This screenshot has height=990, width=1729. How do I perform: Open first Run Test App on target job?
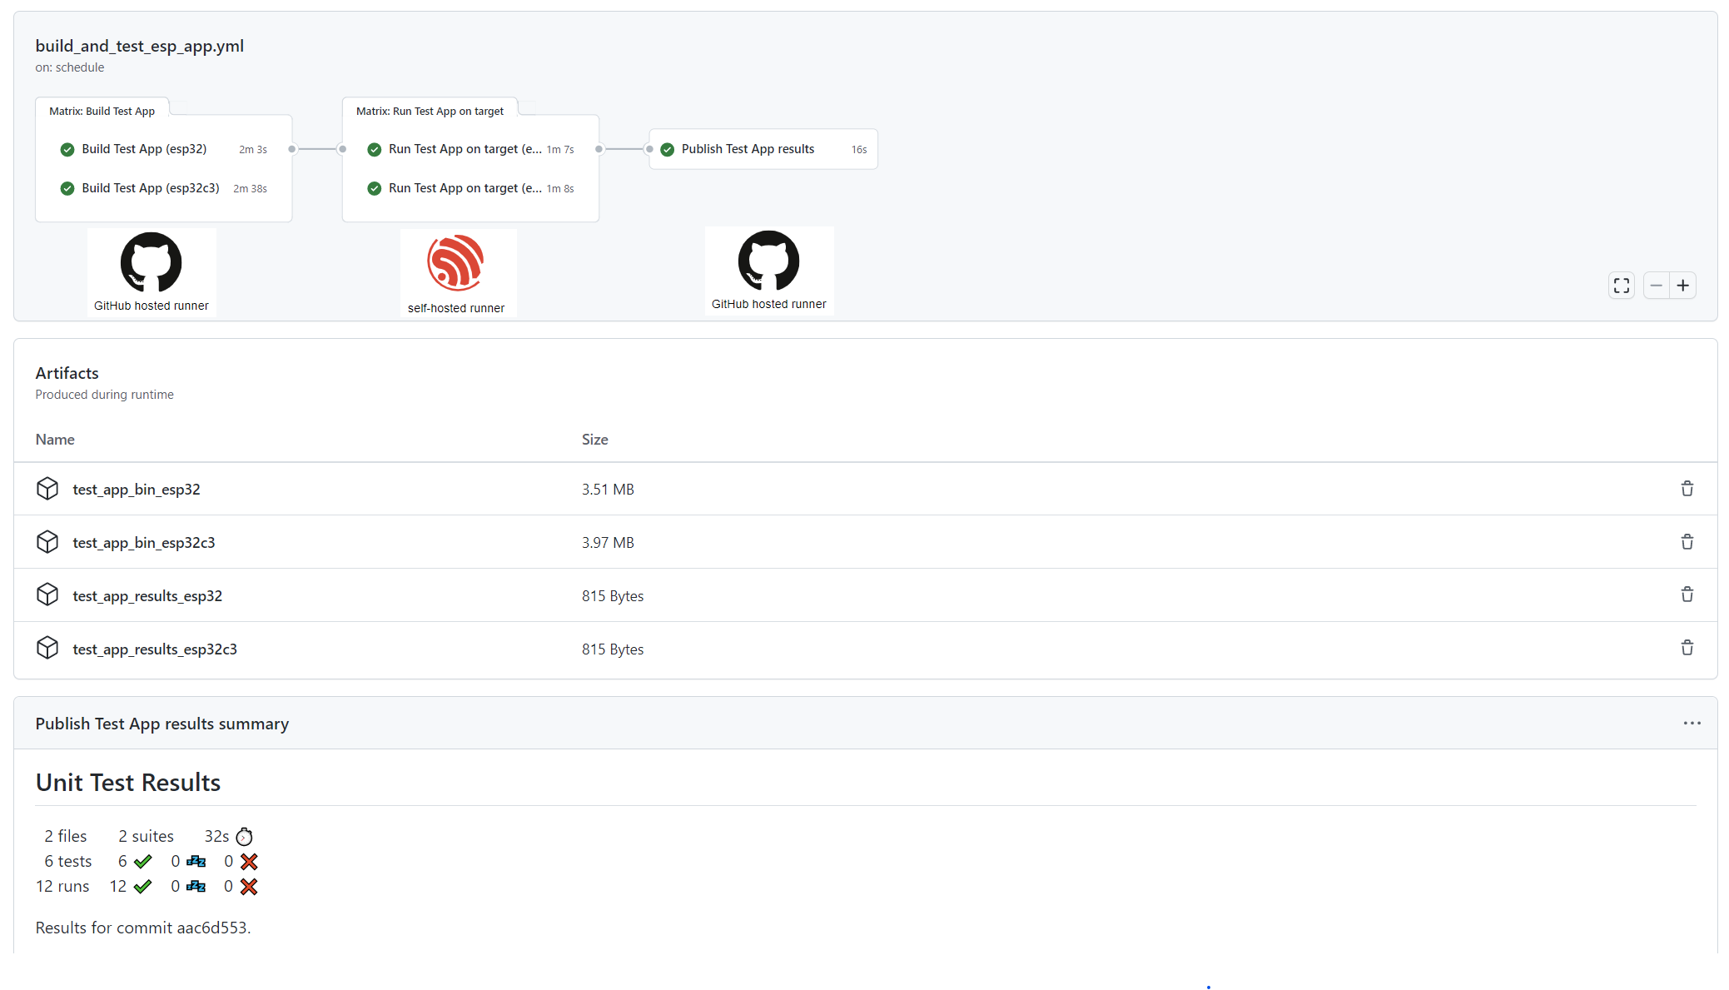[465, 149]
